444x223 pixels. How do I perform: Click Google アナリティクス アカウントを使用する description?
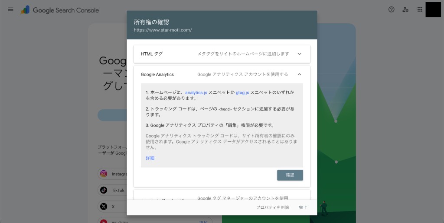click(x=243, y=74)
